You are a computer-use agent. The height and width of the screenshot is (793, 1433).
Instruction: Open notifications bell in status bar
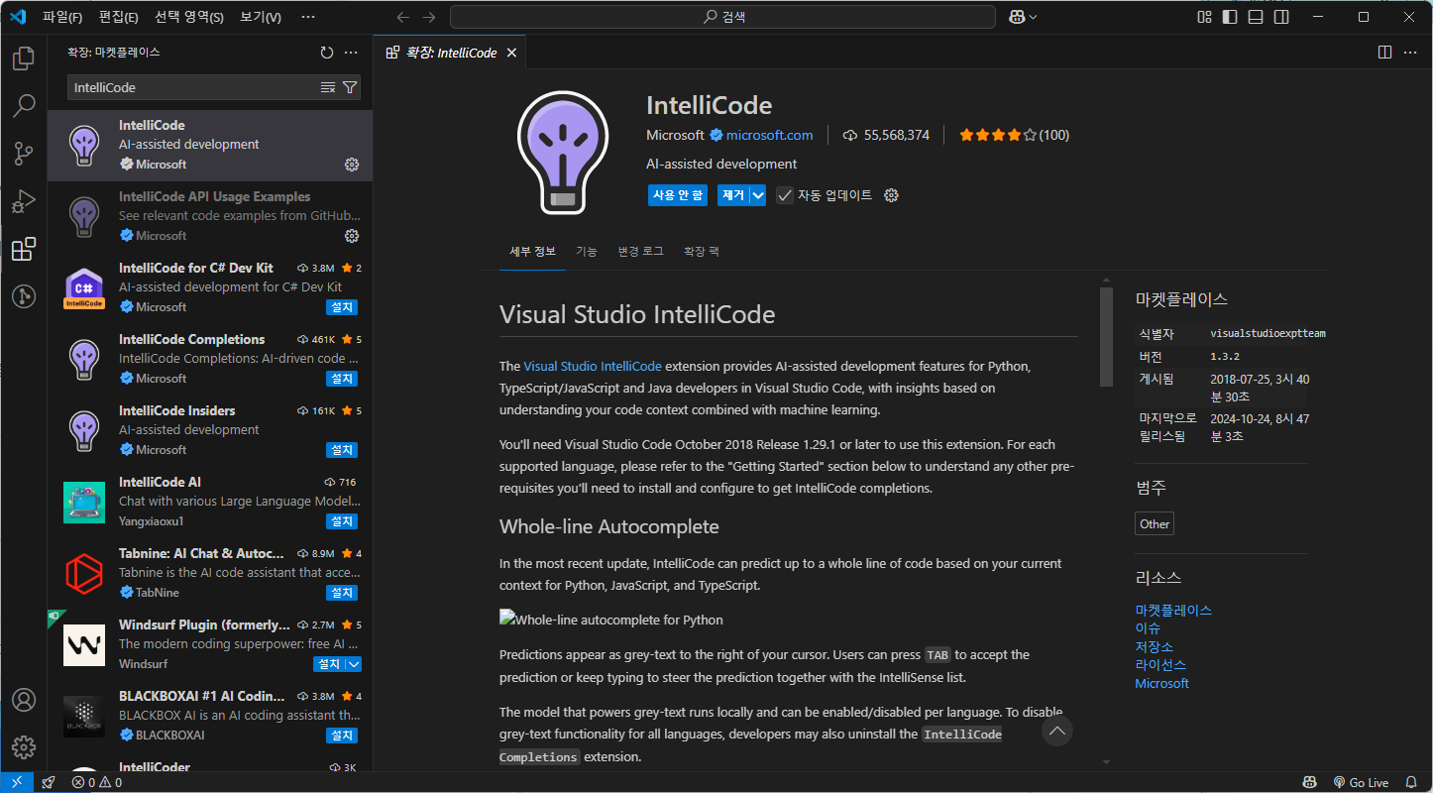tap(1411, 782)
